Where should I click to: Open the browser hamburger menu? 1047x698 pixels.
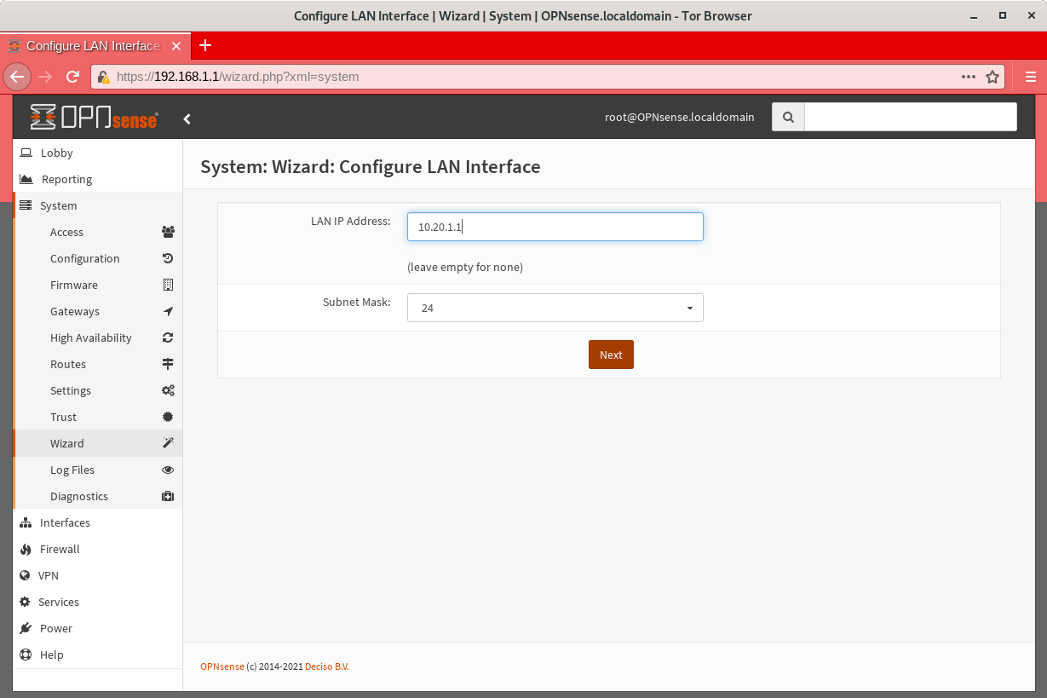click(x=1029, y=76)
